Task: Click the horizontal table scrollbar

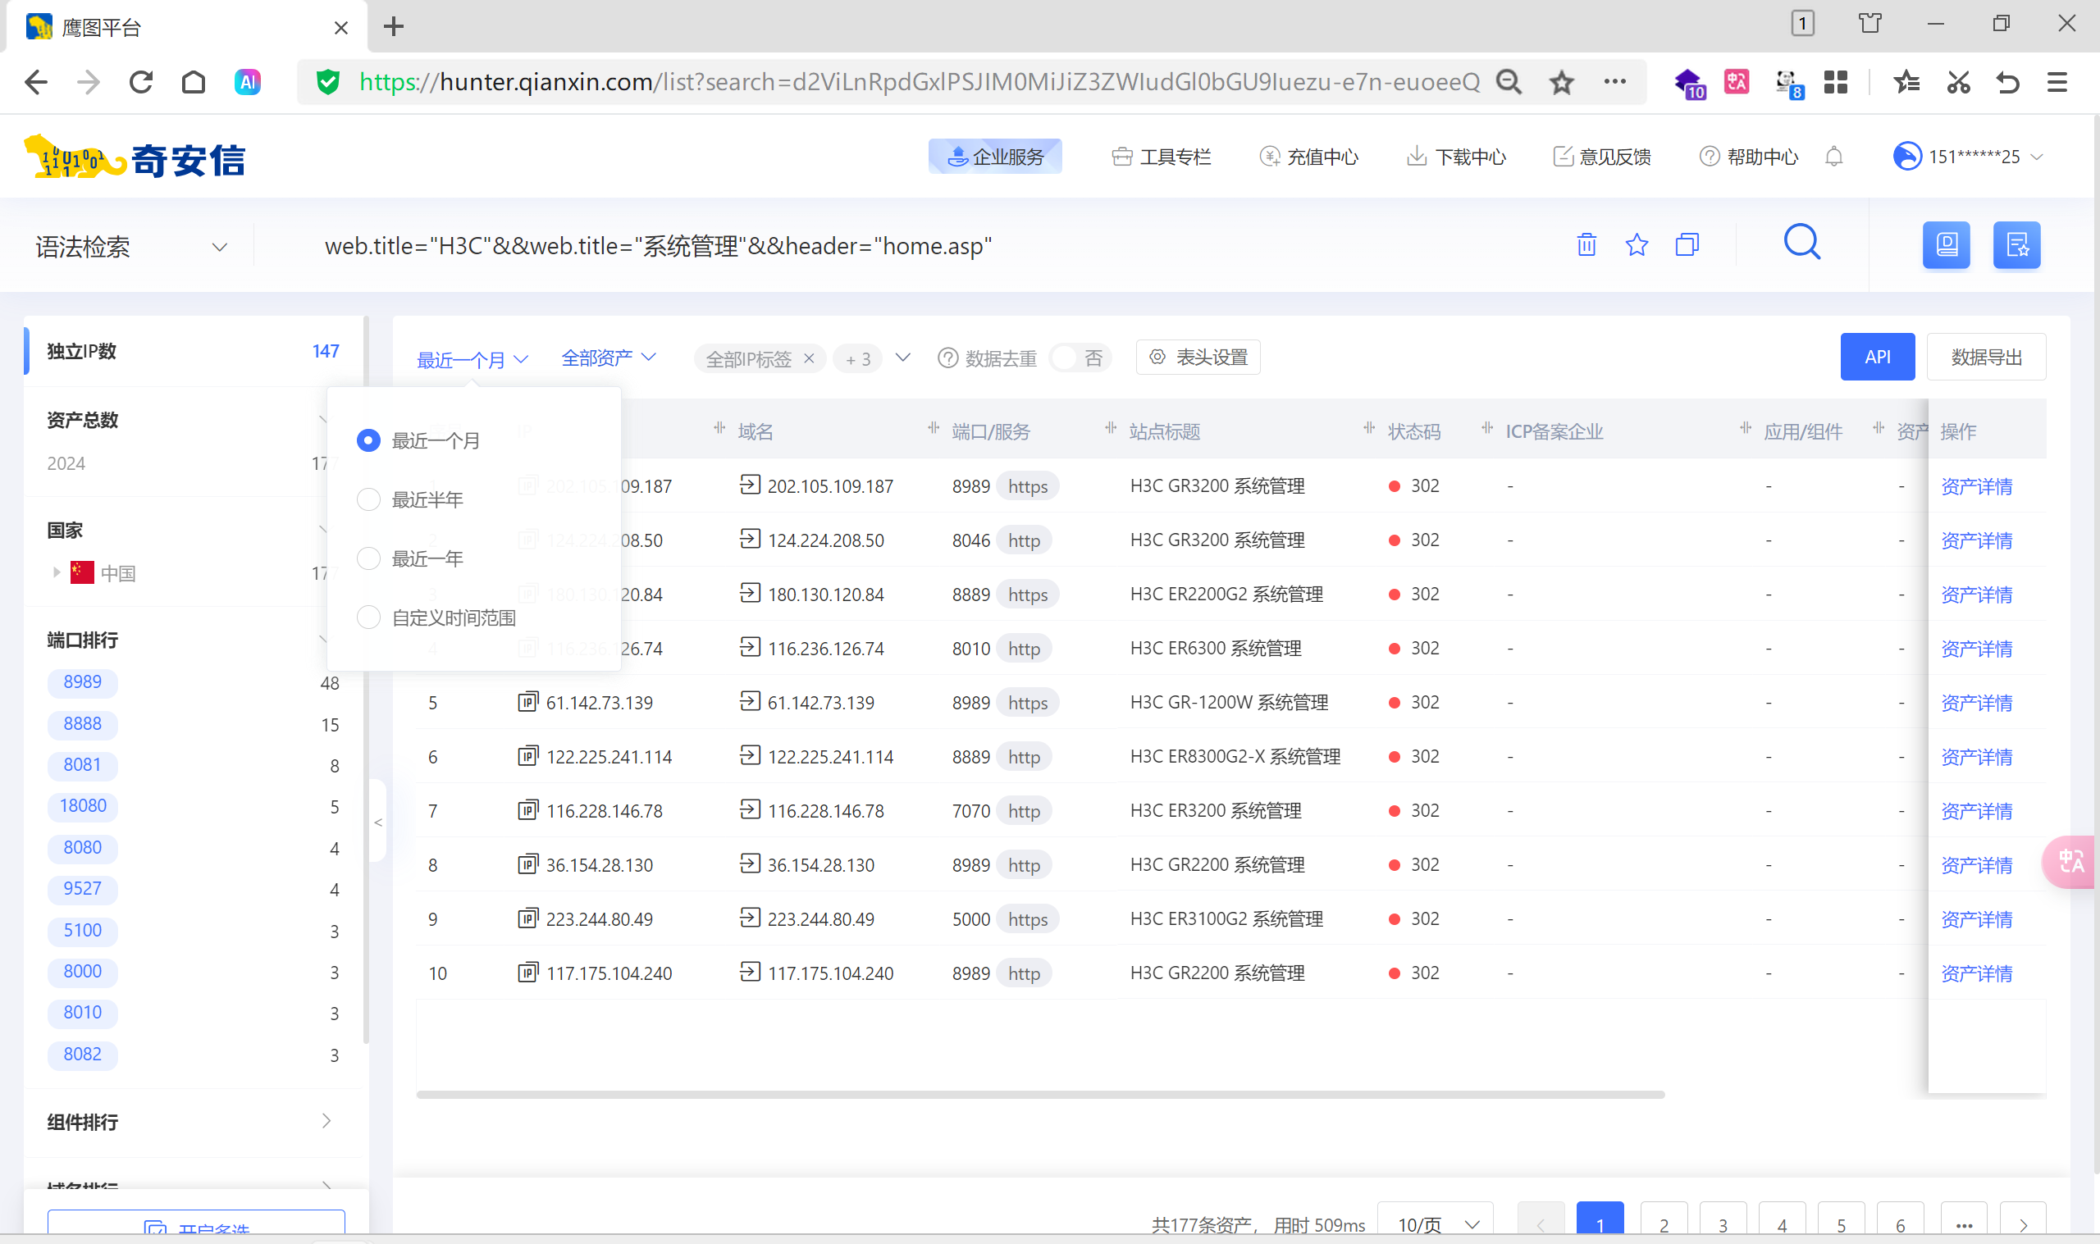Action: tap(1040, 1095)
